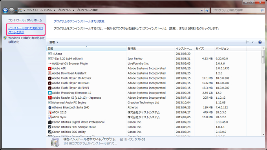Screen dimensions: 267x150
Task: Sort by インストール日 column header
Action: [x=184, y=49]
